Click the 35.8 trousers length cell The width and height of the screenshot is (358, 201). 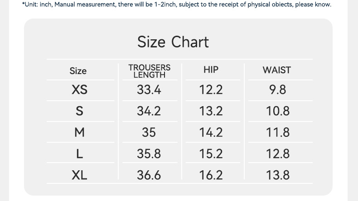(149, 154)
